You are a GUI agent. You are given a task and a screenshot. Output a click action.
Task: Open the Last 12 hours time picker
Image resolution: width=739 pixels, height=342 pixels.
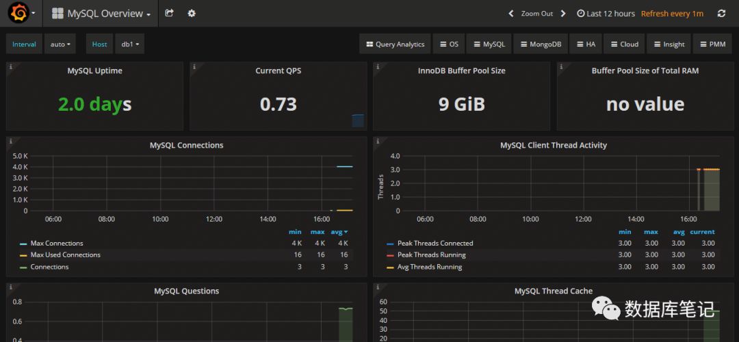[x=606, y=14]
